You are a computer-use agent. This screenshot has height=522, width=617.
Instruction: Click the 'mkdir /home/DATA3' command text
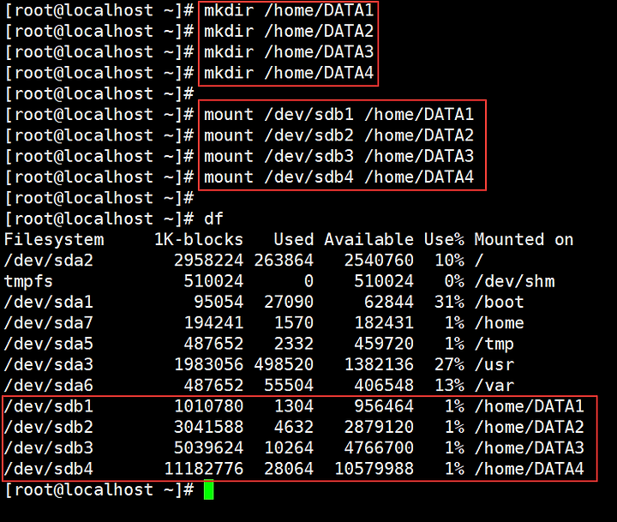[x=289, y=52]
